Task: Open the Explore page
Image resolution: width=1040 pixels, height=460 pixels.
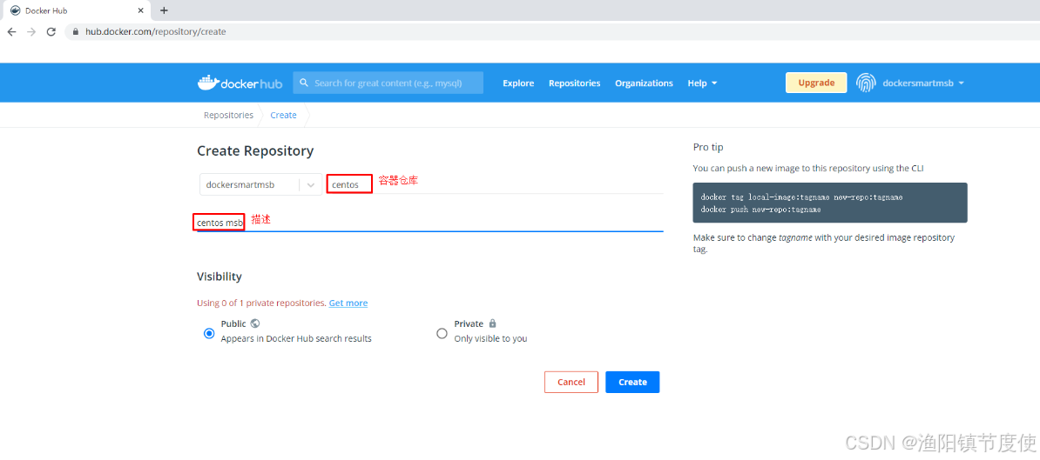Action: tap(518, 83)
